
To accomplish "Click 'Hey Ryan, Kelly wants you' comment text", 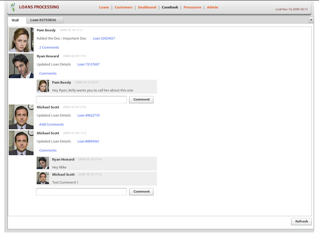I will [x=93, y=90].
